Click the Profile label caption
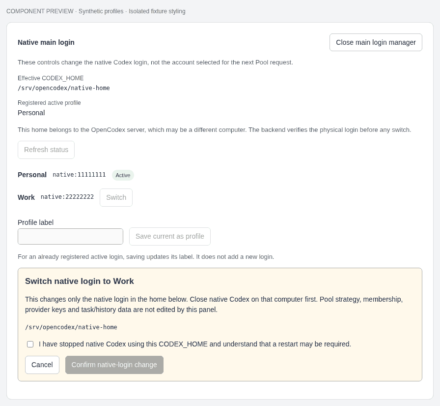The width and height of the screenshot is (440, 406). [x=35, y=222]
